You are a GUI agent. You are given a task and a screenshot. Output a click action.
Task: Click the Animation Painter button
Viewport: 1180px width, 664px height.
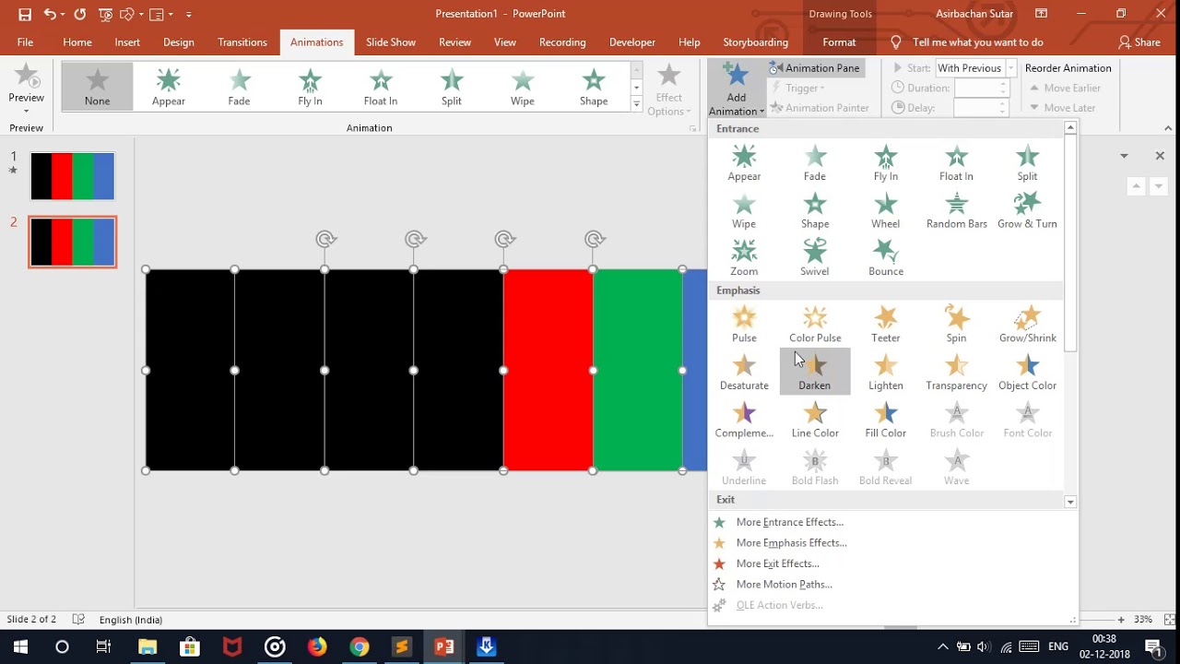click(820, 108)
